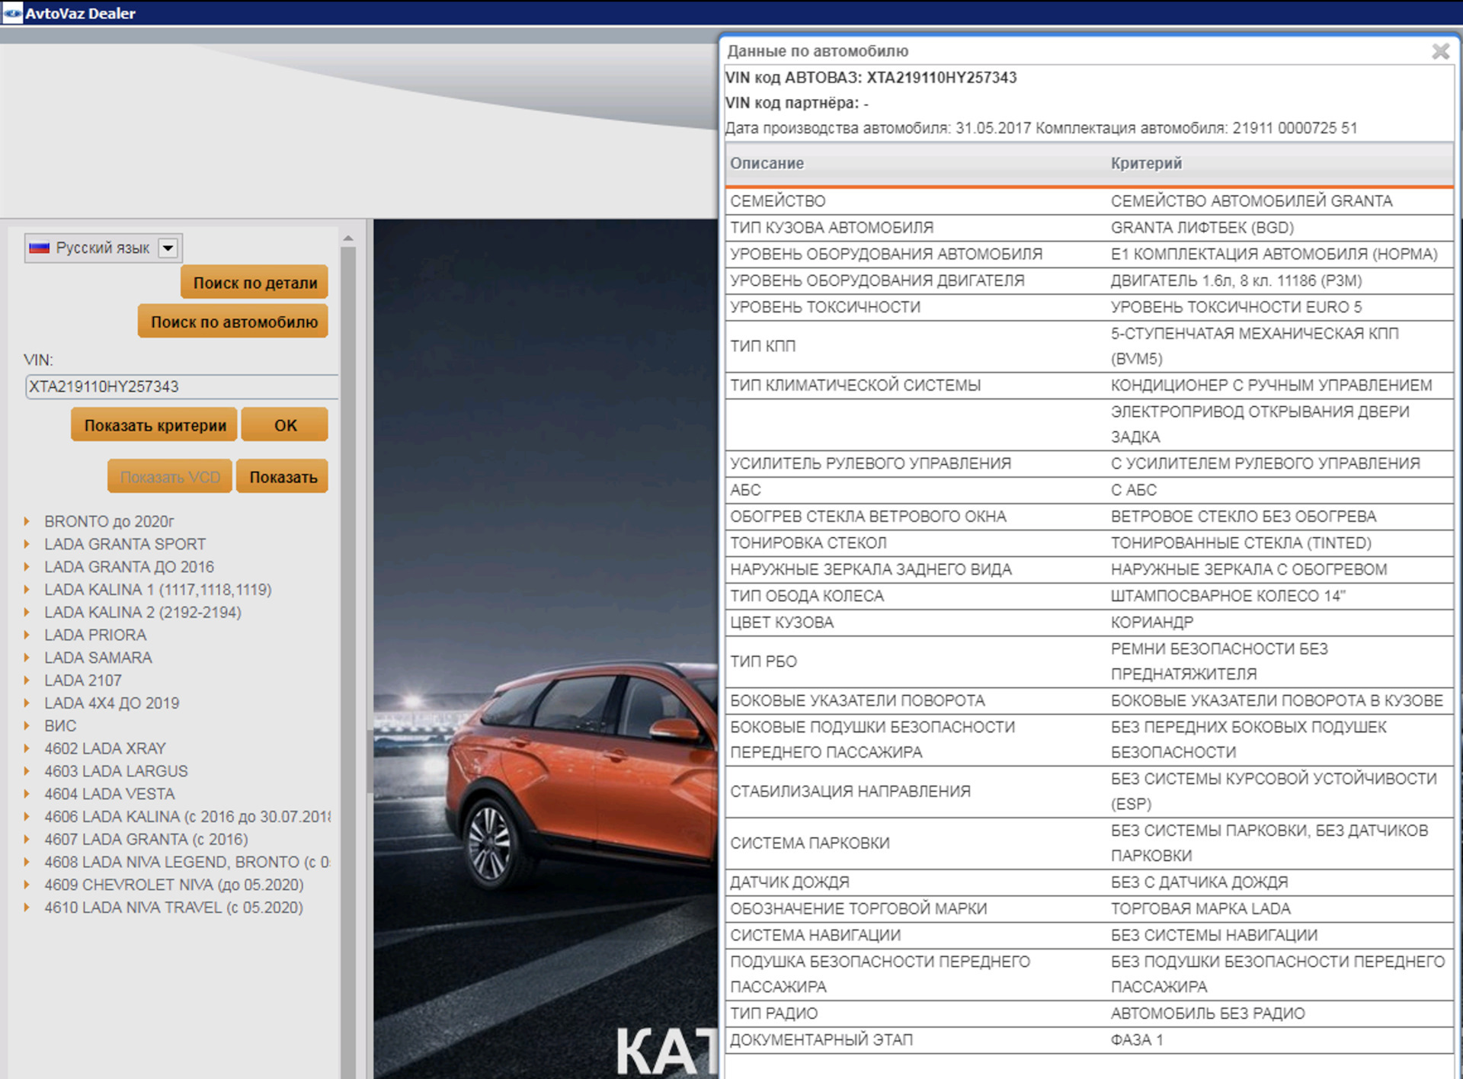Click АВТОМОБИЛЬ БЕЗ РАДИО value

pyautogui.click(x=1208, y=1013)
